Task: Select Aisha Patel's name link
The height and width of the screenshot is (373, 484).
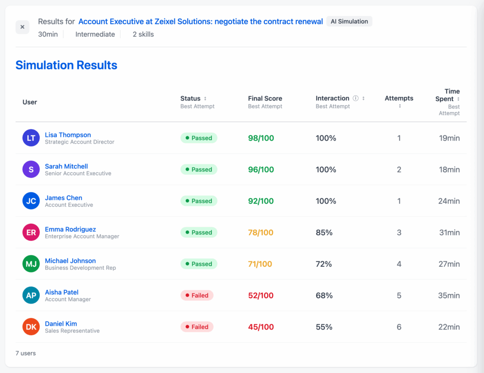Action: (x=61, y=292)
